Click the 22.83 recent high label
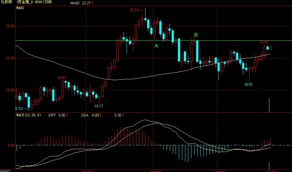 pyautogui.click(x=264, y=42)
